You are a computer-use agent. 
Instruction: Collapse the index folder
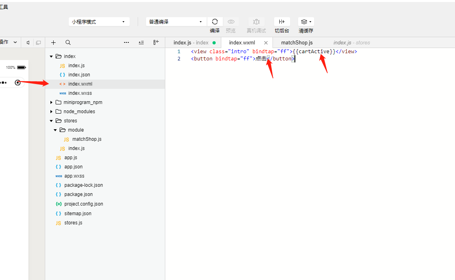click(x=51, y=56)
